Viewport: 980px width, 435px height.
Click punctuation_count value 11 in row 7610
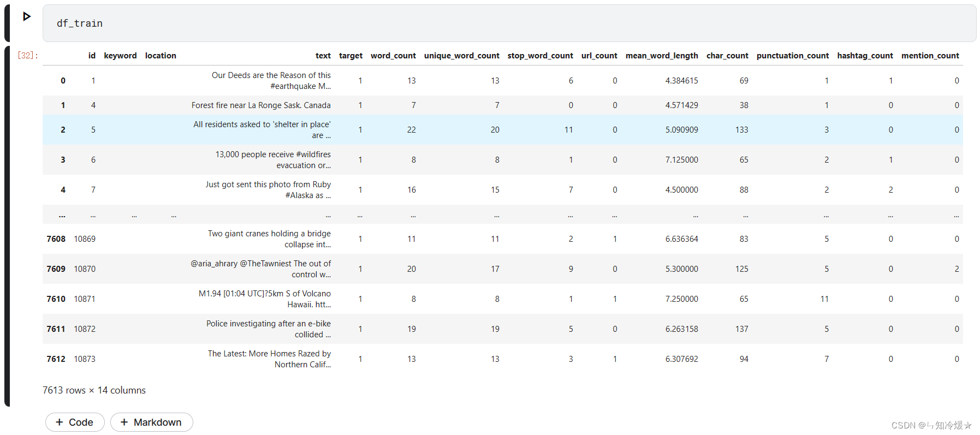click(824, 299)
